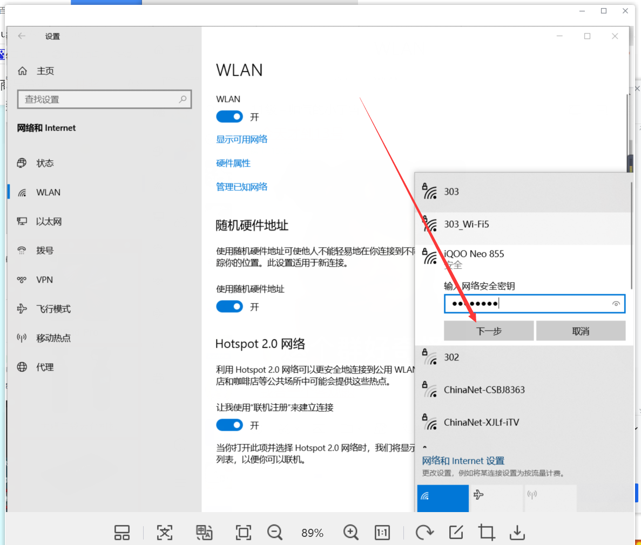Image resolution: width=641 pixels, height=545 pixels.
Task: Select 以太网 in the settings sidebar
Action: pos(49,221)
